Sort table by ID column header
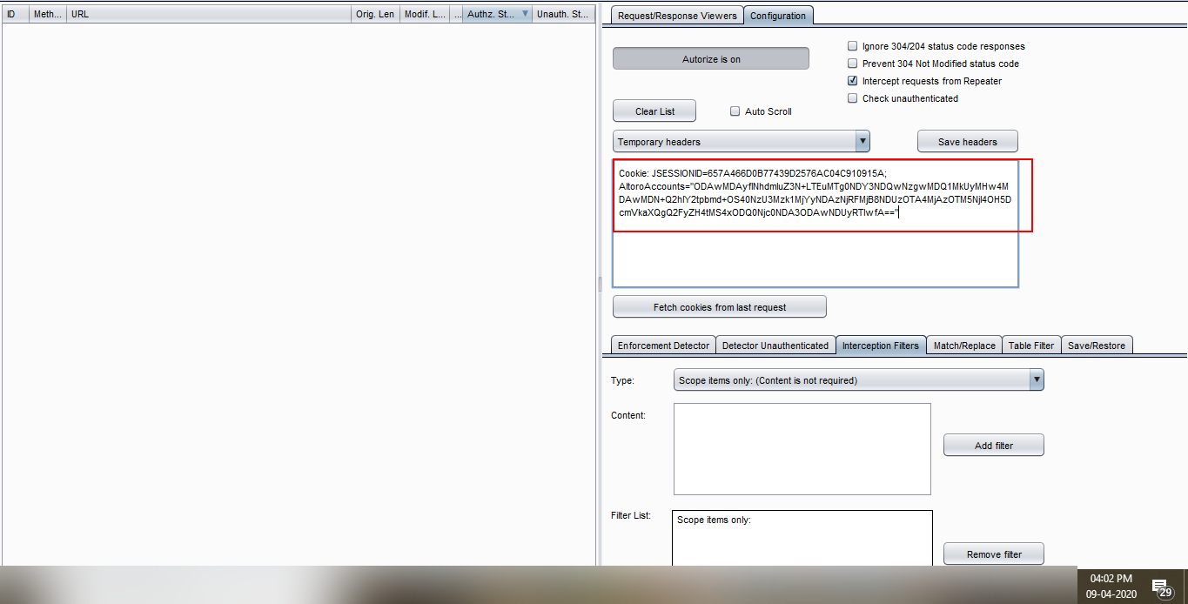Viewport: 1188px width, 604px height. click(16, 14)
